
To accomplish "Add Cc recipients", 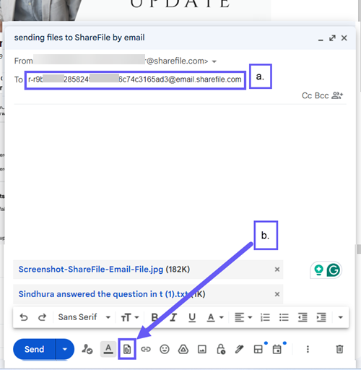I will click(x=307, y=95).
